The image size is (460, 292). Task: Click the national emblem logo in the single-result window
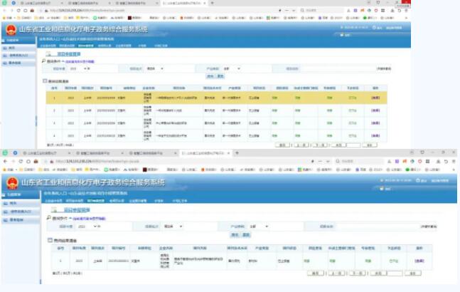tap(12, 183)
